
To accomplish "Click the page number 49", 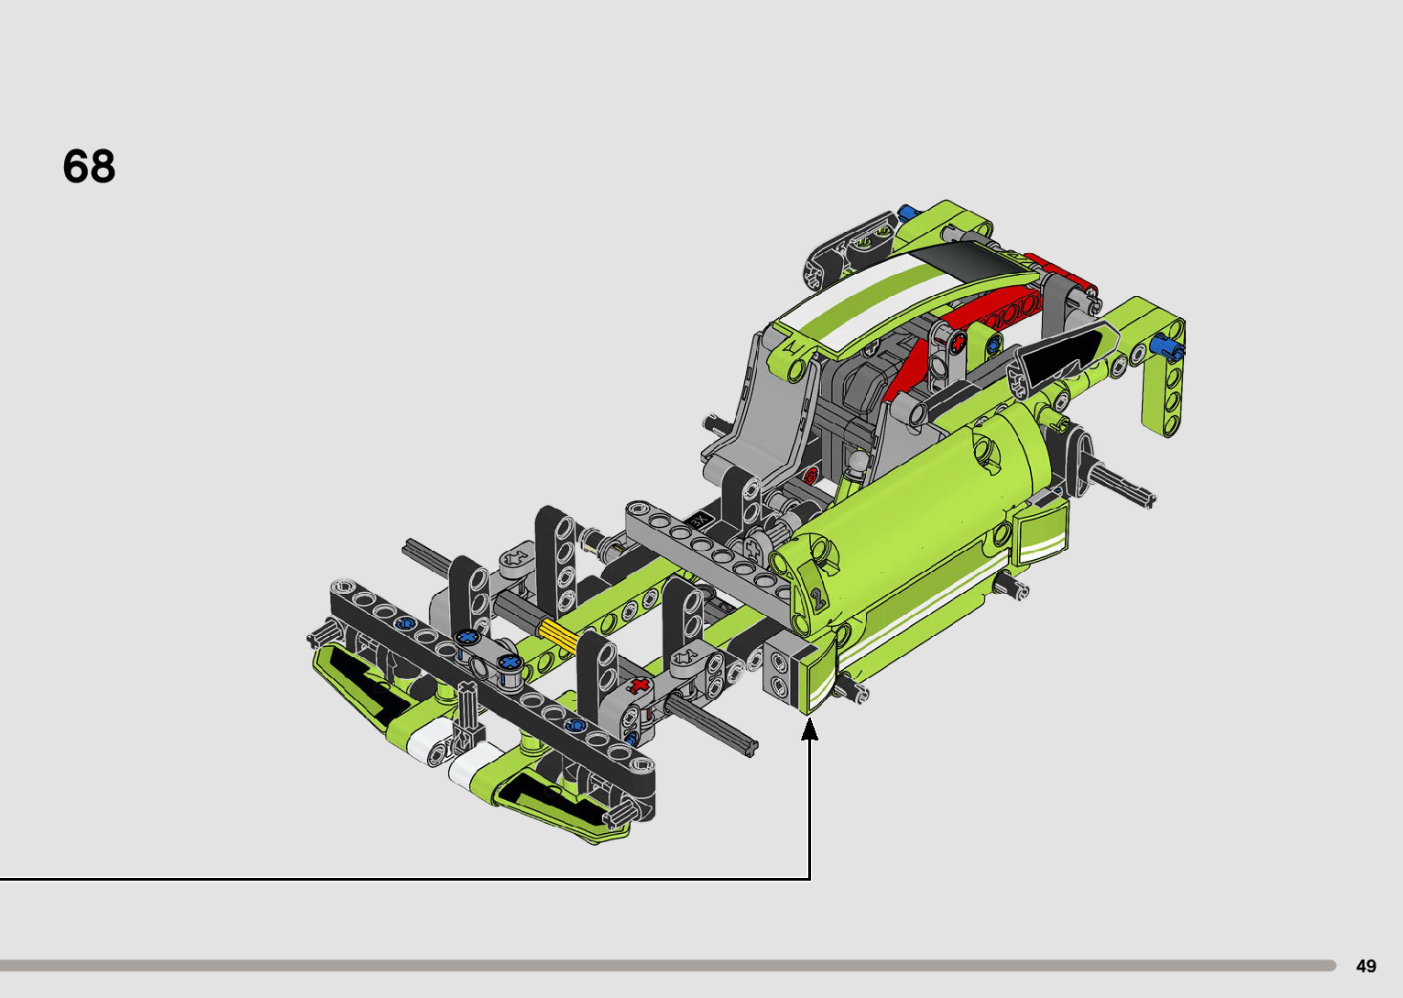I will 1365,966.
